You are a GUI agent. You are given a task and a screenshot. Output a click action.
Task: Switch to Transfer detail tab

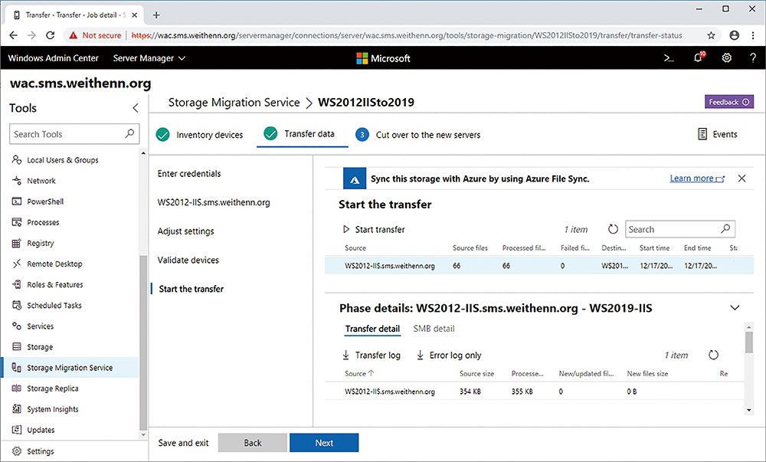[372, 329]
